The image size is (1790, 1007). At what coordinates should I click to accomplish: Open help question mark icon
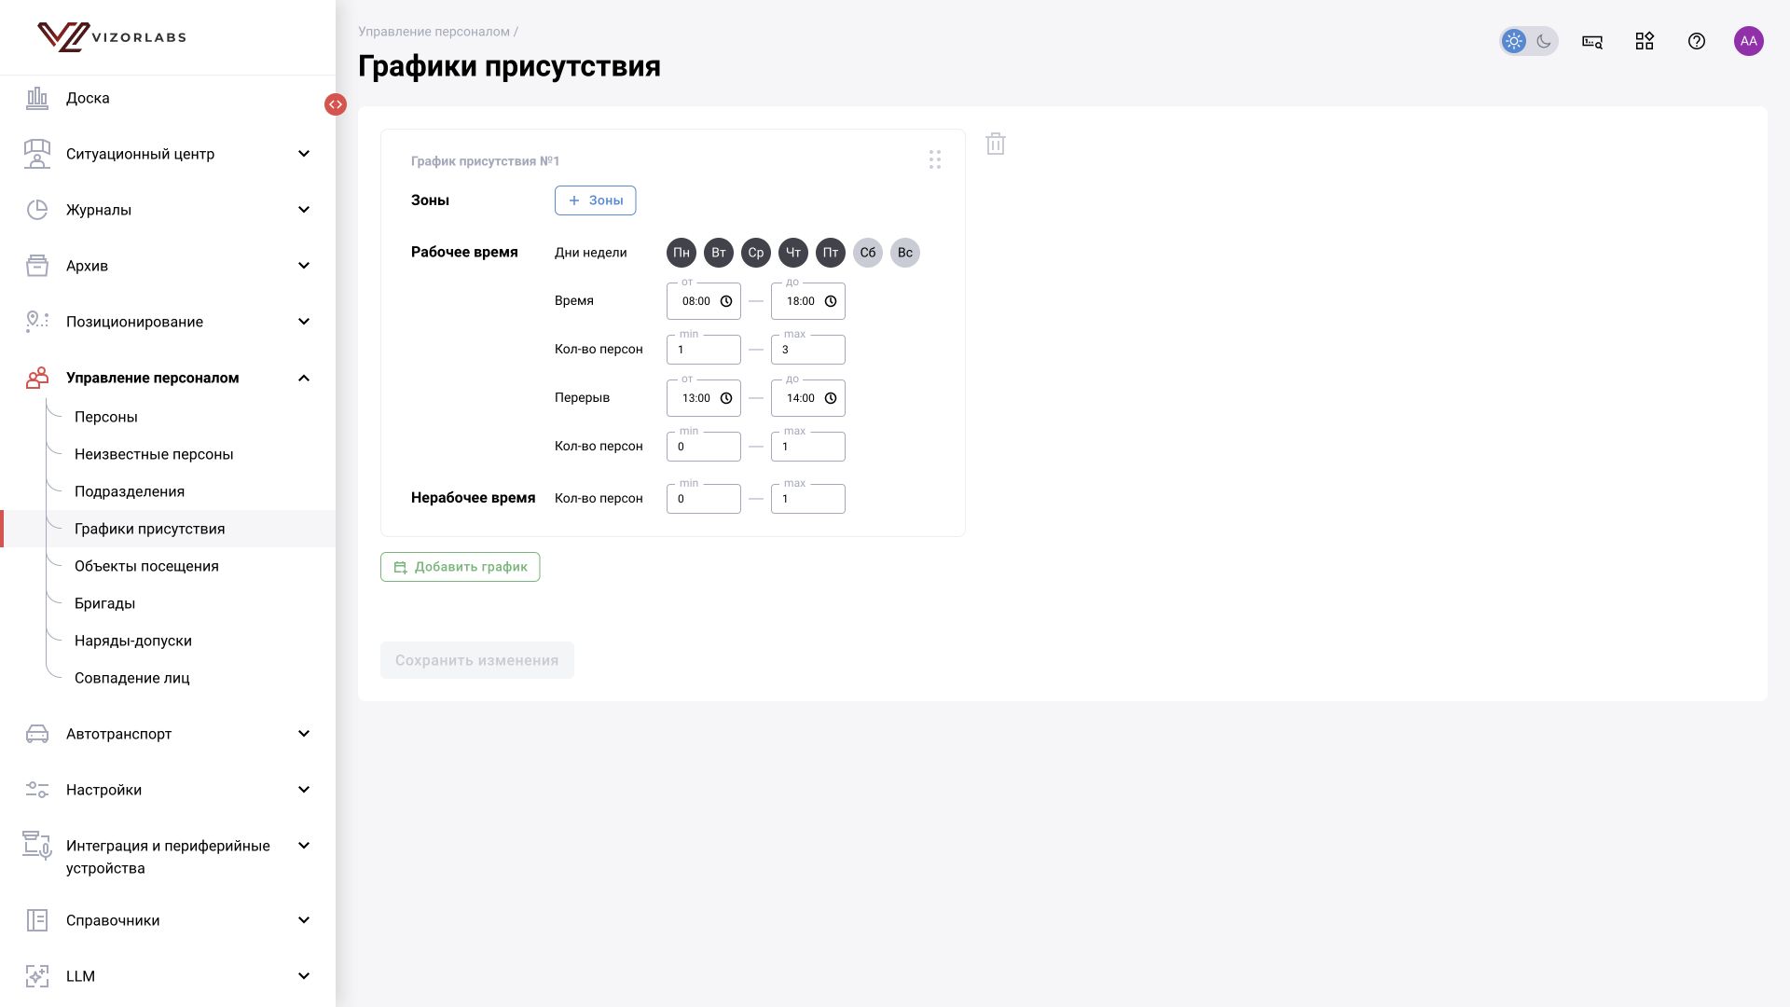(1697, 41)
